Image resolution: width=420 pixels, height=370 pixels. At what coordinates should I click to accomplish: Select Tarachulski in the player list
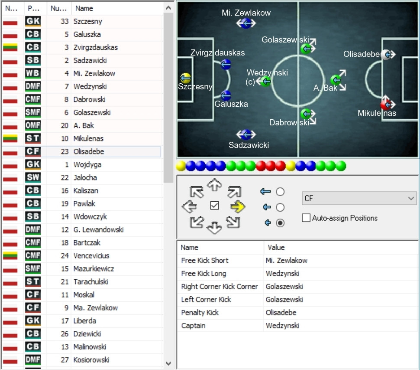[x=82, y=282]
